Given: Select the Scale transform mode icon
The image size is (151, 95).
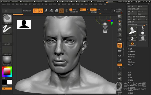Looking at the screenshot, I should (x=51, y=11).
